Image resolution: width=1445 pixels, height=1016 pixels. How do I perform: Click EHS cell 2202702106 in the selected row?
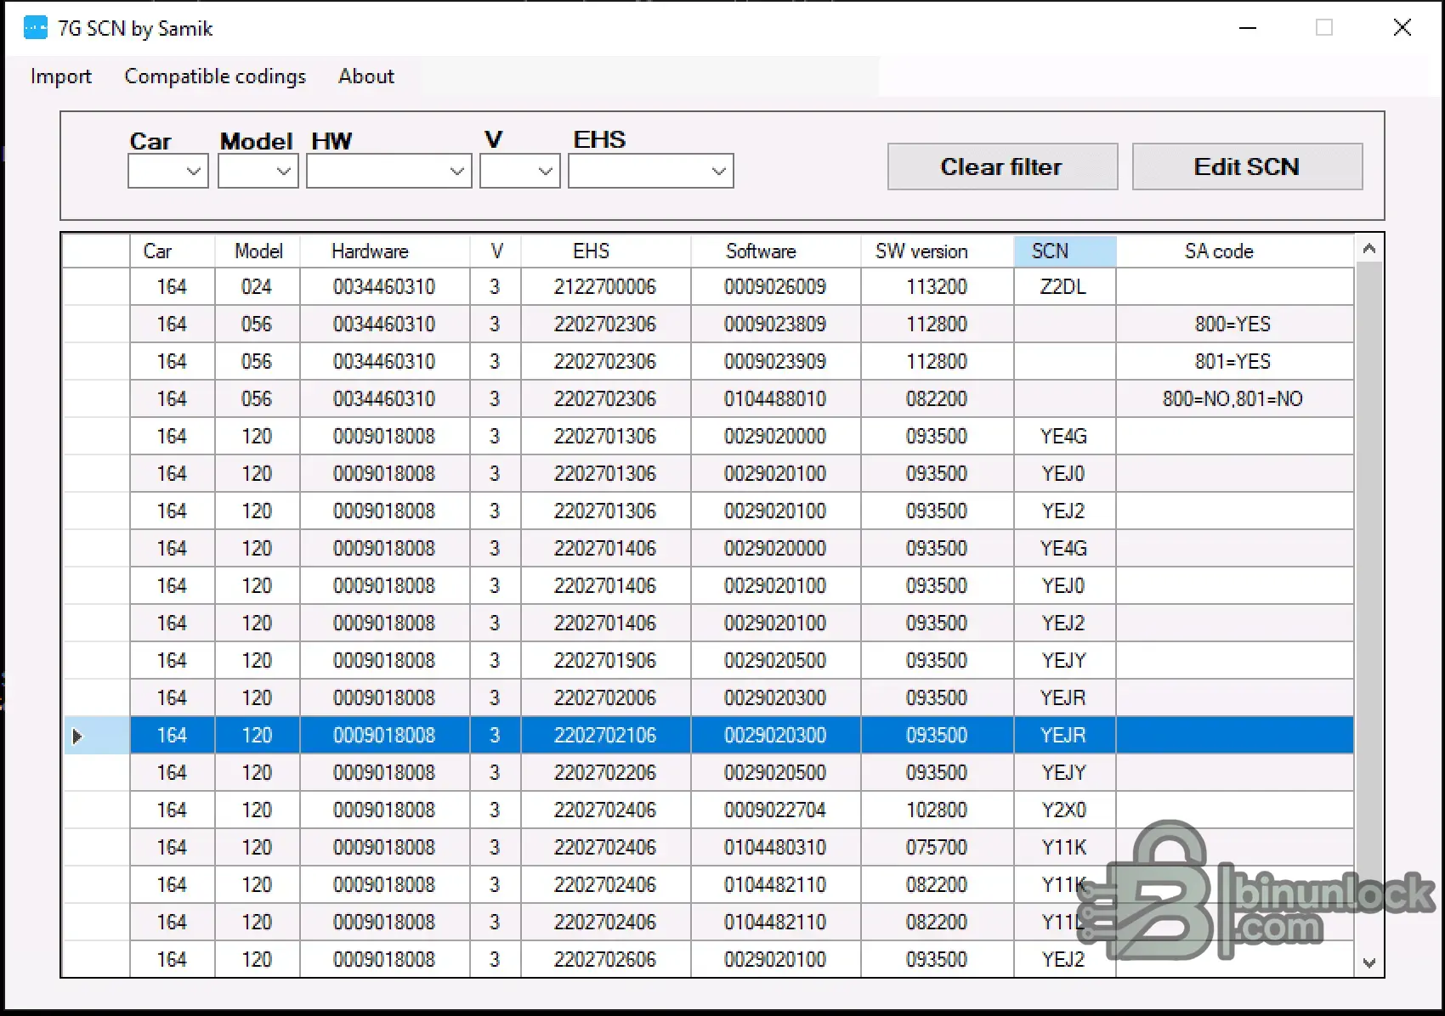click(x=606, y=736)
